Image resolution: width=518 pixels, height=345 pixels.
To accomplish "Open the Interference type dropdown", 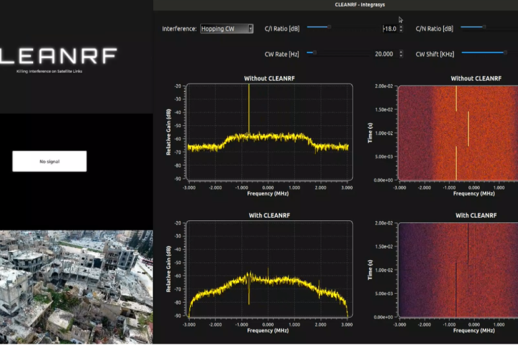I will tap(227, 29).
